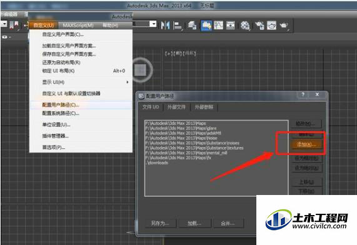Click the Align tool icon
This screenshot has width=357, height=245.
point(178,25)
